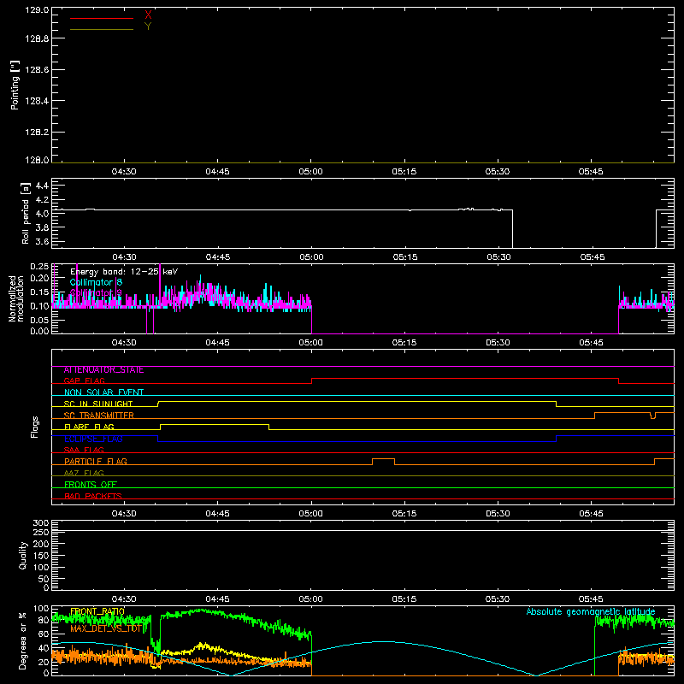
Task: Click the Roll period axis title
Action: [26, 214]
